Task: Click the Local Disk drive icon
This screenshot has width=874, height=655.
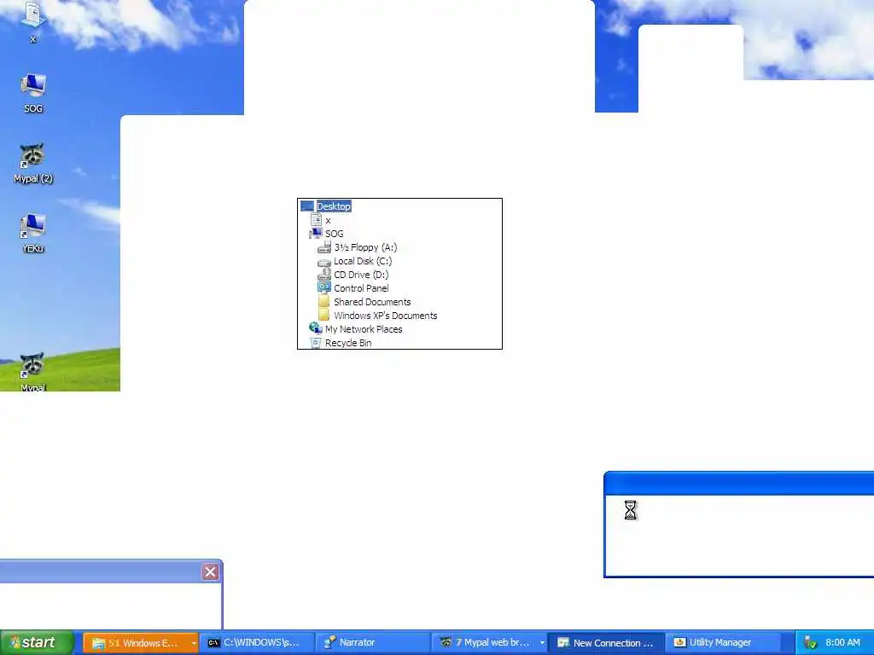Action: (x=324, y=261)
